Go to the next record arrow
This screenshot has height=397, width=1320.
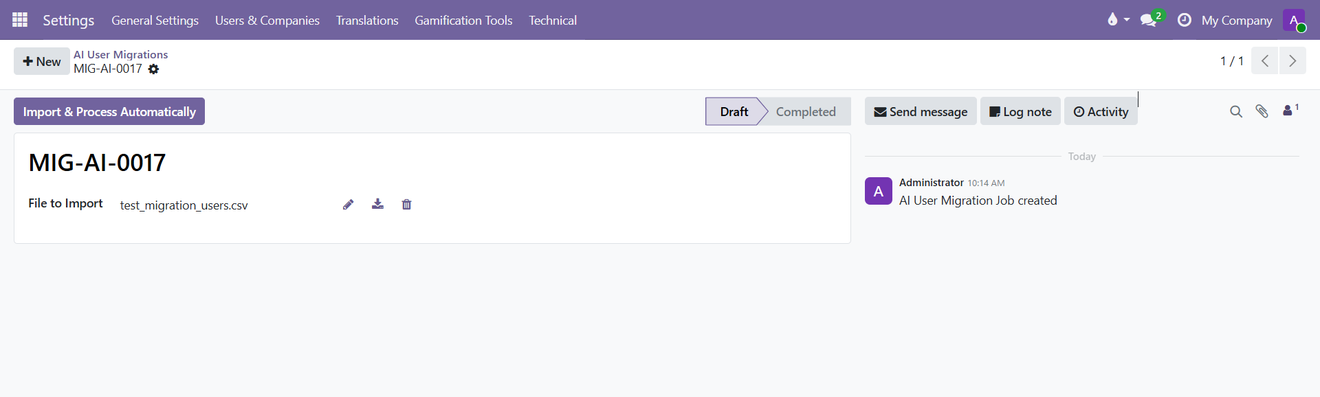click(x=1292, y=61)
